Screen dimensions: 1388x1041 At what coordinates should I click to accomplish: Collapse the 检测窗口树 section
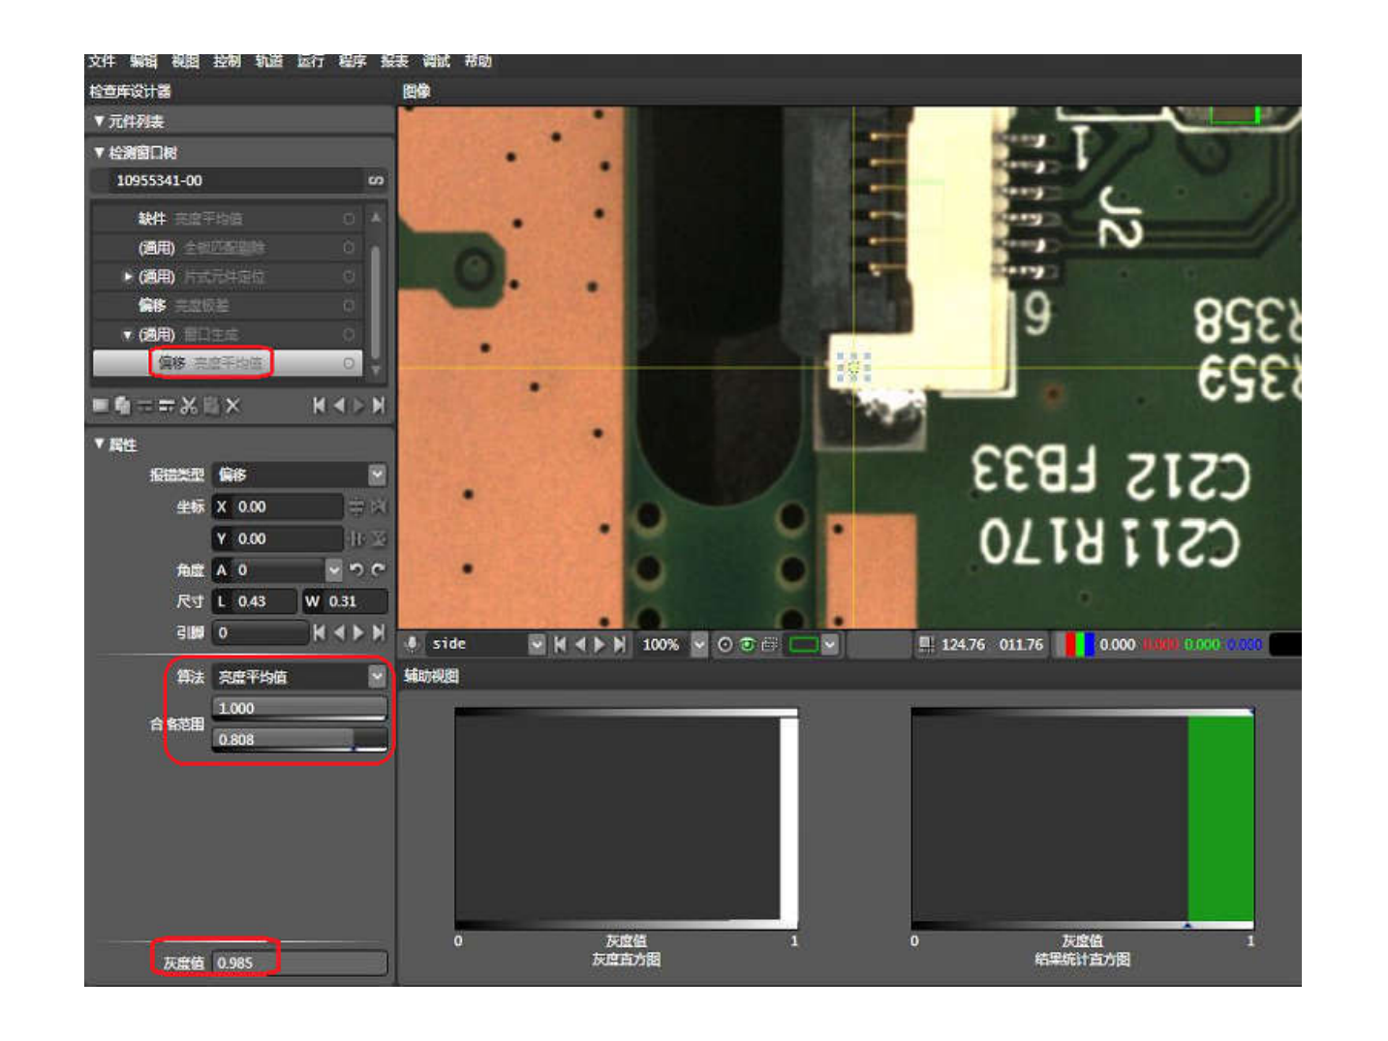point(99,152)
